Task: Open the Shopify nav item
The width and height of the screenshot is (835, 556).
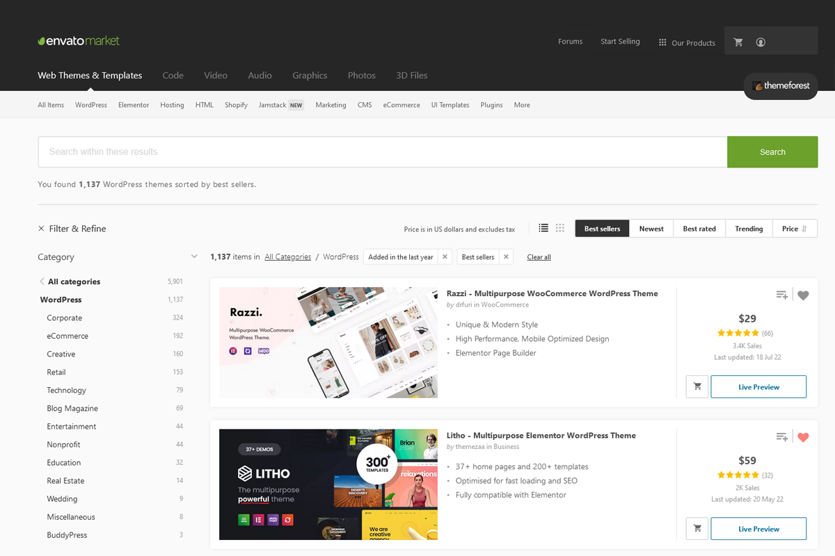Action: [236, 105]
